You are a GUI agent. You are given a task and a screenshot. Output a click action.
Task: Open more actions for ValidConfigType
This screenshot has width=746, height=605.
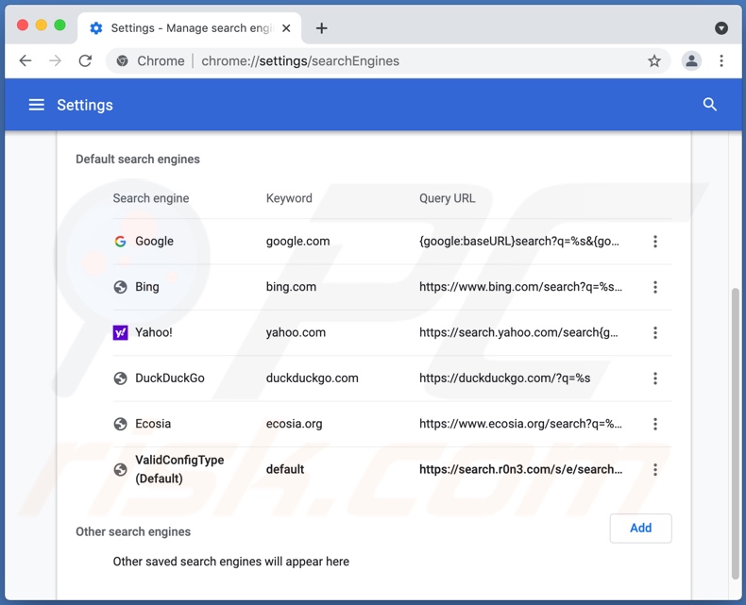coord(655,470)
